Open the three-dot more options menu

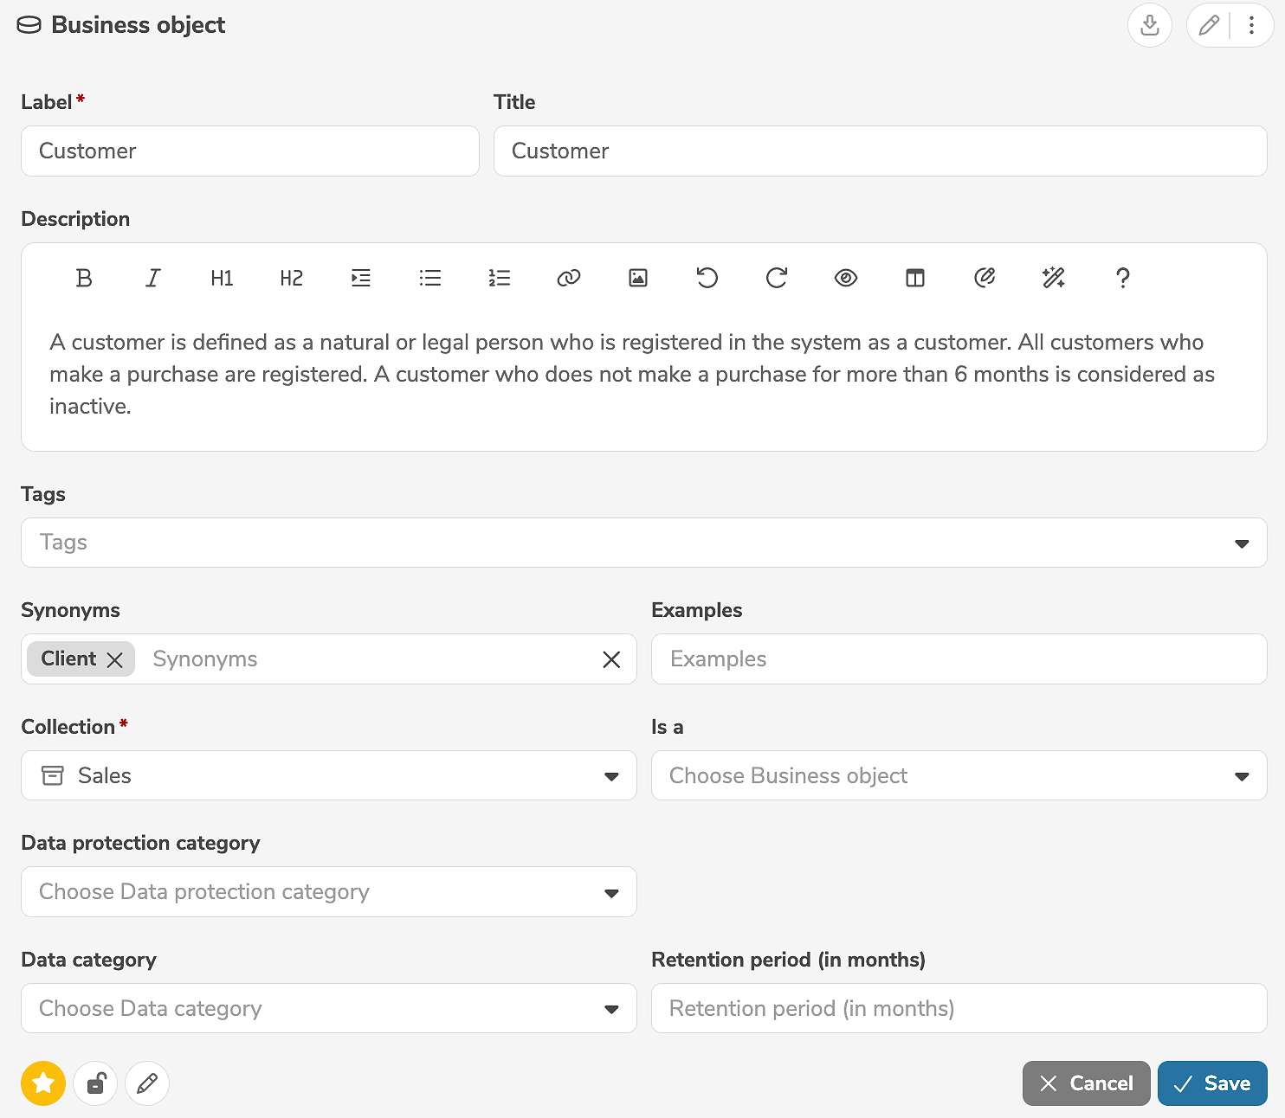(1251, 25)
